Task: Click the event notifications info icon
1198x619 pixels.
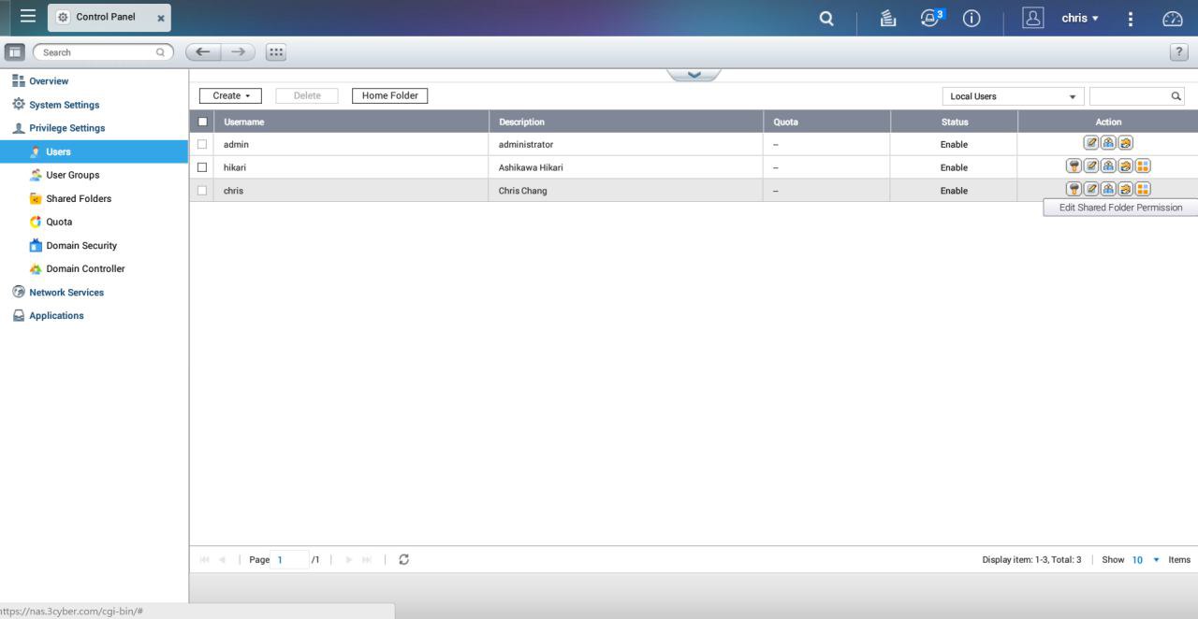Action: coord(972,19)
